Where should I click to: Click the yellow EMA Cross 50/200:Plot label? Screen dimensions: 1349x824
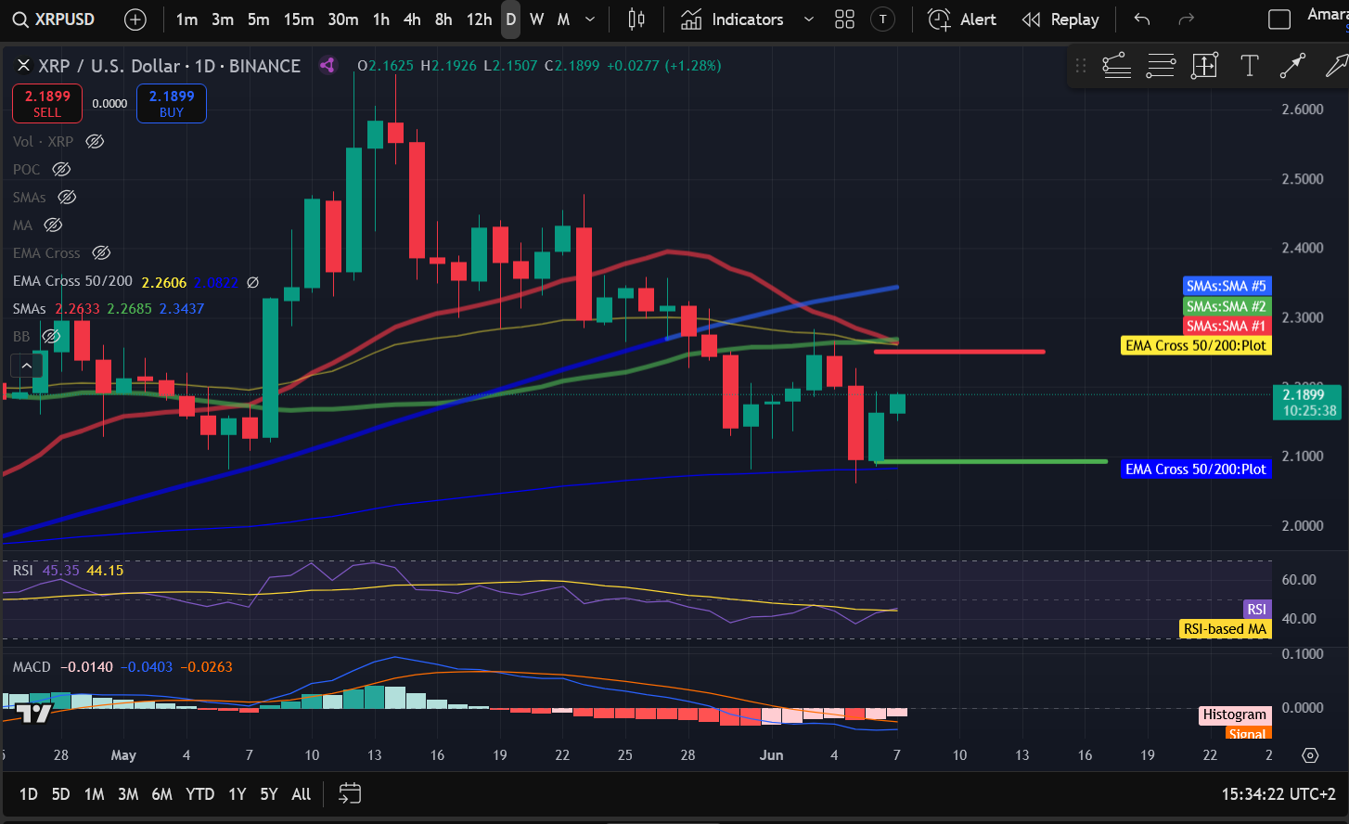pyautogui.click(x=1195, y=345)
